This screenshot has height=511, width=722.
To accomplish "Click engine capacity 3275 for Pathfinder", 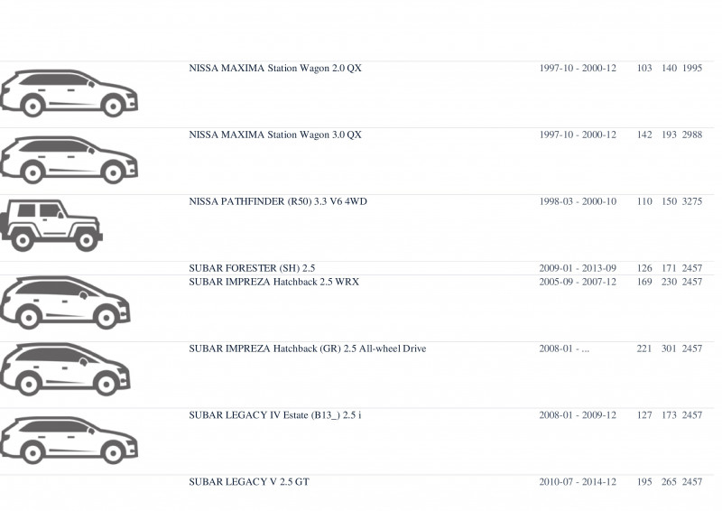I will 692,202.
